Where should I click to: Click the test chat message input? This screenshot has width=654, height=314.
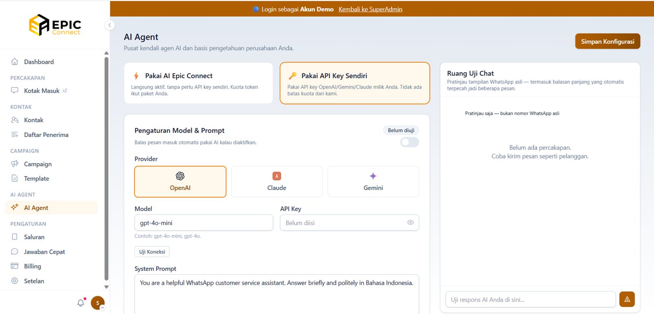pyautogui.click(x=531, y=299)
